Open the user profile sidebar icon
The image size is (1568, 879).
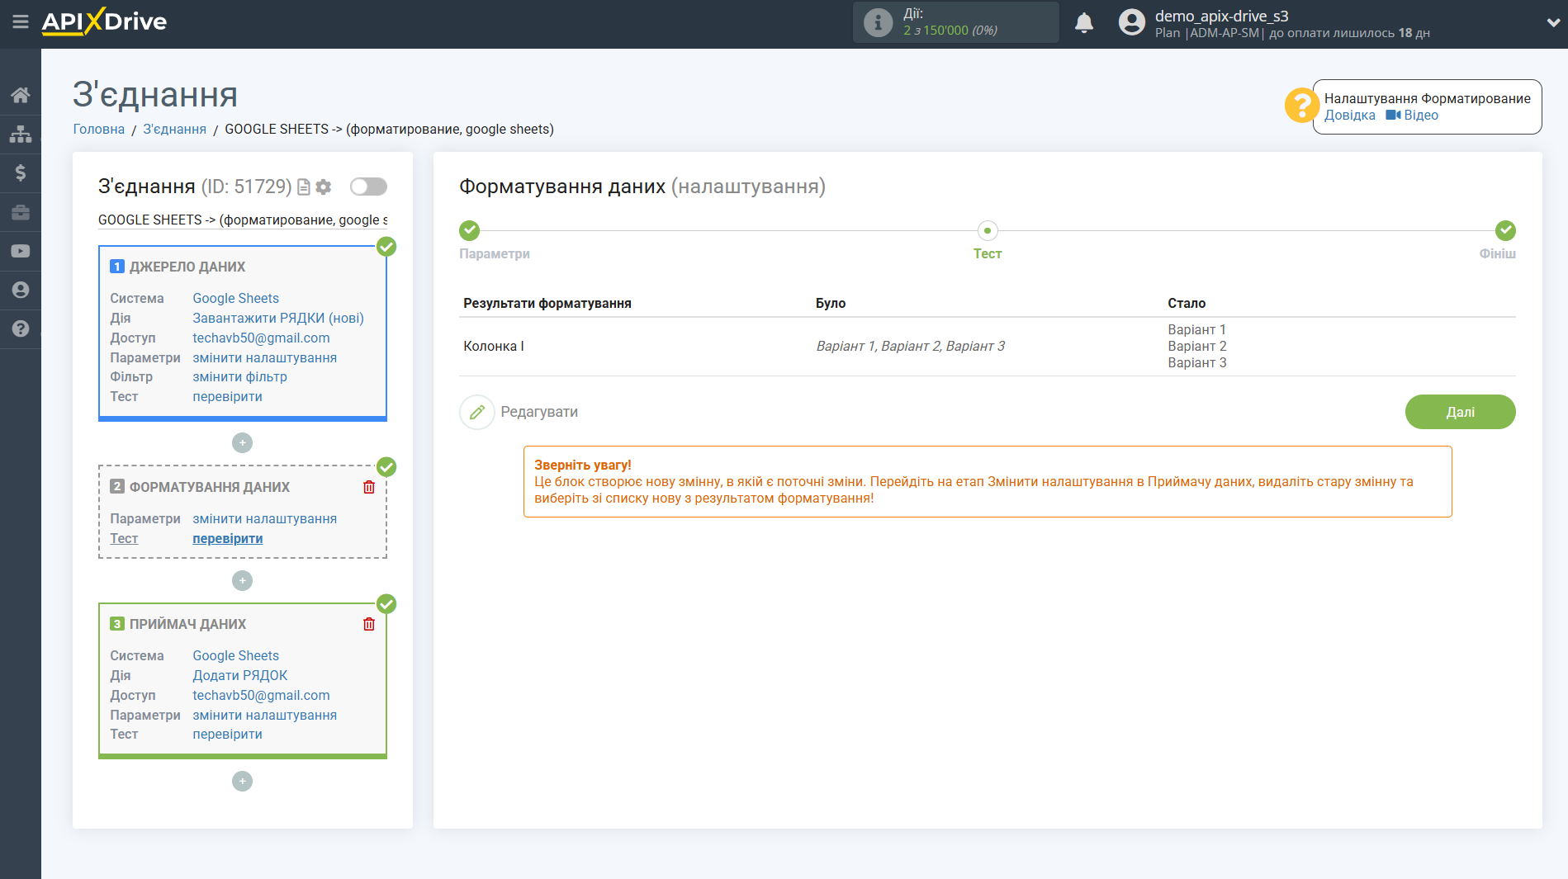pos(21,290)
